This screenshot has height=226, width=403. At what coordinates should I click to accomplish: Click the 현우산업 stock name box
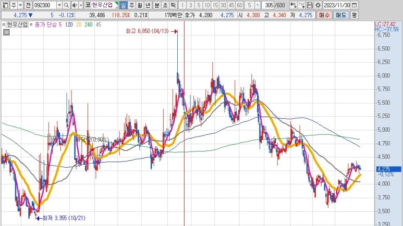[x=104, y=5]
